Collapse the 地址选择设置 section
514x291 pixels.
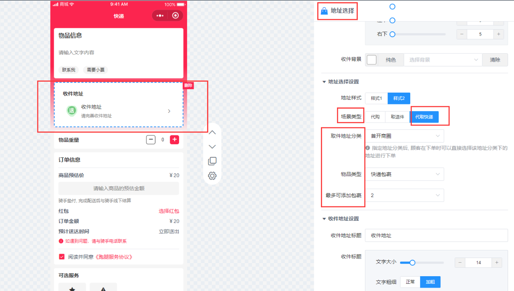[324, 82]
